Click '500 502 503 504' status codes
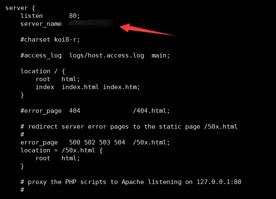 click(x=97, y=142)
